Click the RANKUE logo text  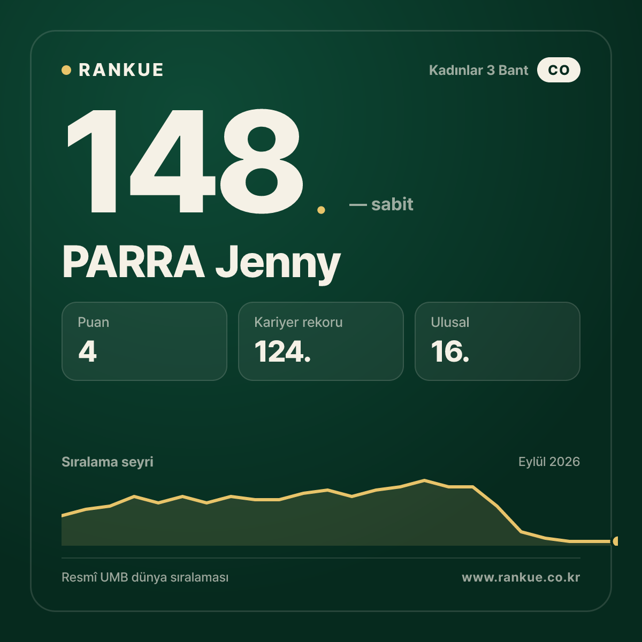(x=121, y=70)
